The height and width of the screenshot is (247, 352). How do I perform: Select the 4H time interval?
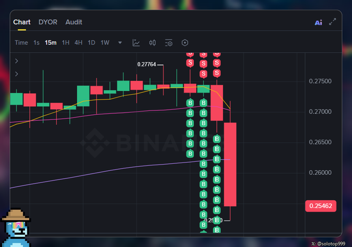point(78,43)
